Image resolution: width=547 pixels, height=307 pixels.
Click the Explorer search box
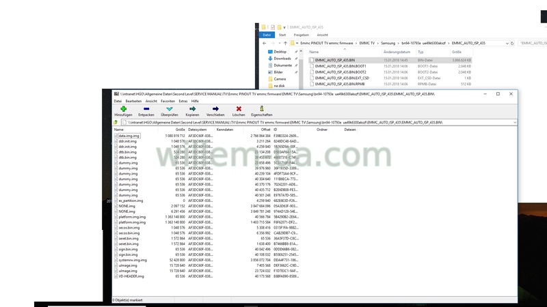533,43
